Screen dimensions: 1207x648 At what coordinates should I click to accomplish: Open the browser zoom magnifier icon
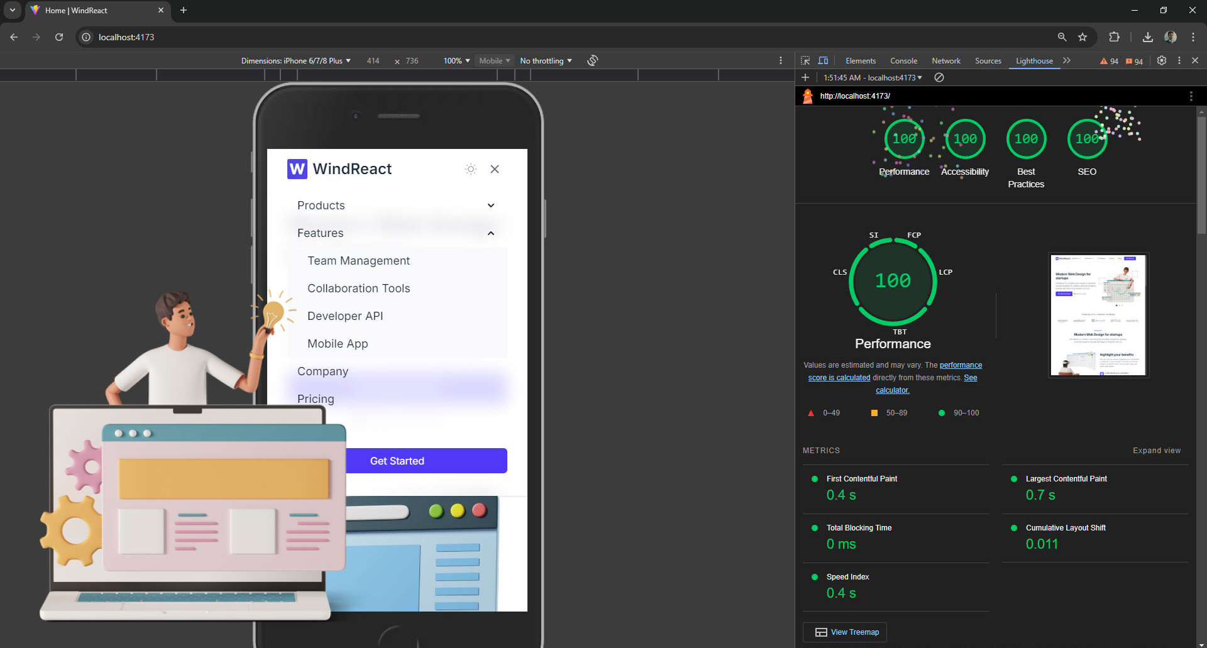[x=1062, y=37]
